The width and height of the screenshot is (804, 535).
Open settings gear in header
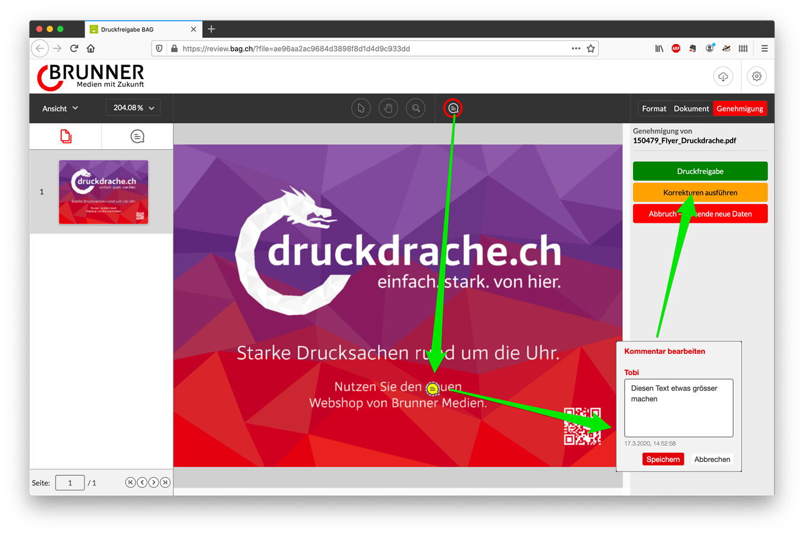point(756,77)
